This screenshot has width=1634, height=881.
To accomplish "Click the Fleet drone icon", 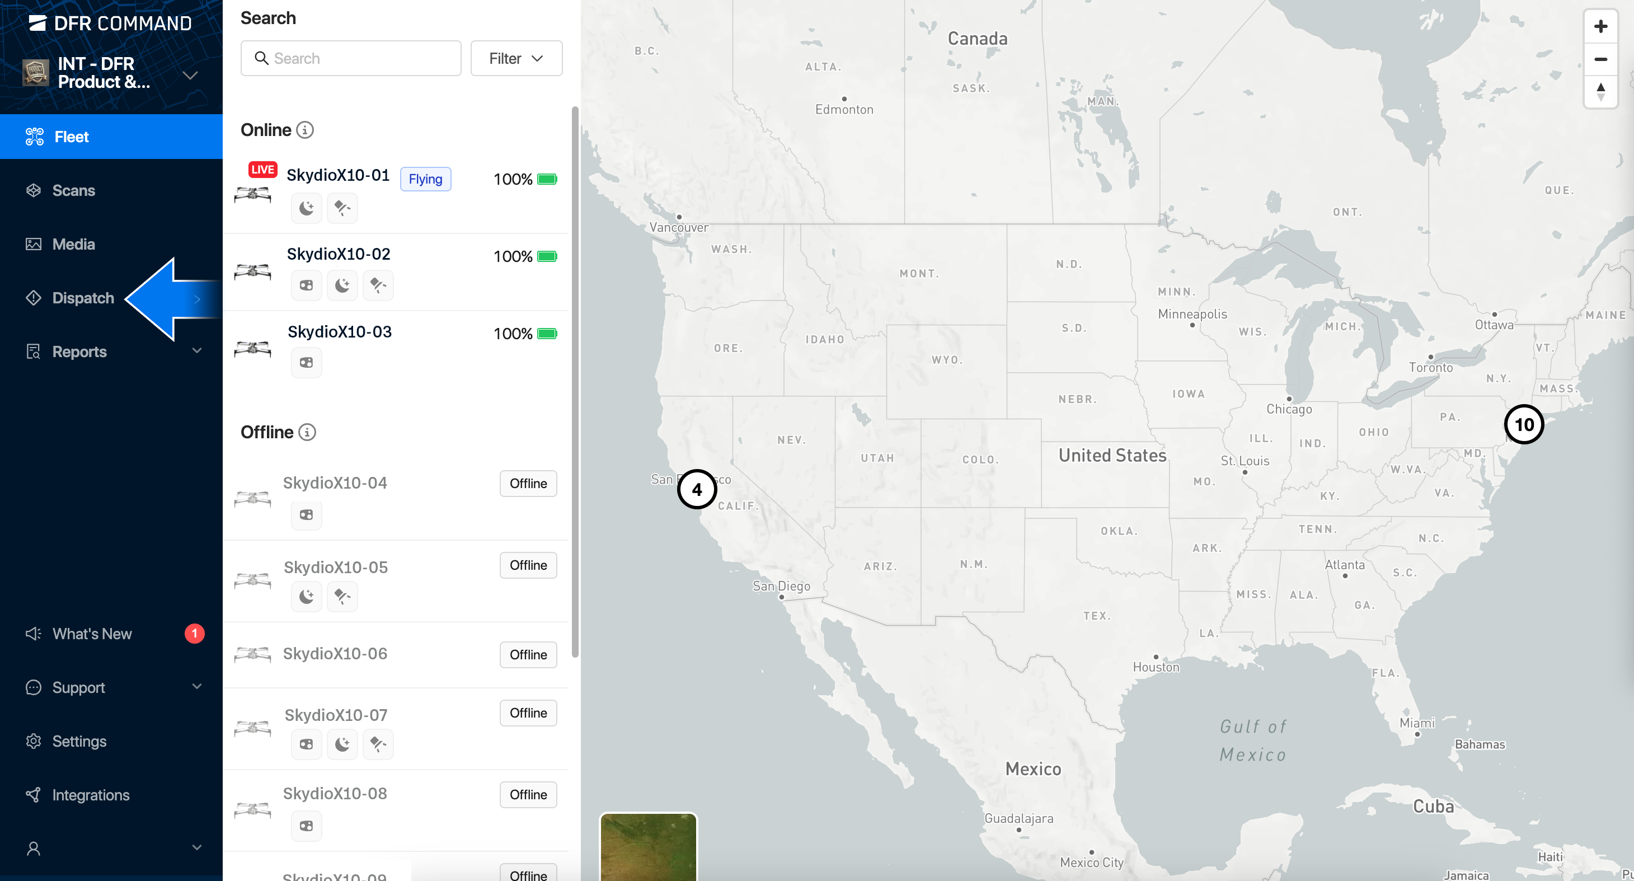I will tap(34, 137).
